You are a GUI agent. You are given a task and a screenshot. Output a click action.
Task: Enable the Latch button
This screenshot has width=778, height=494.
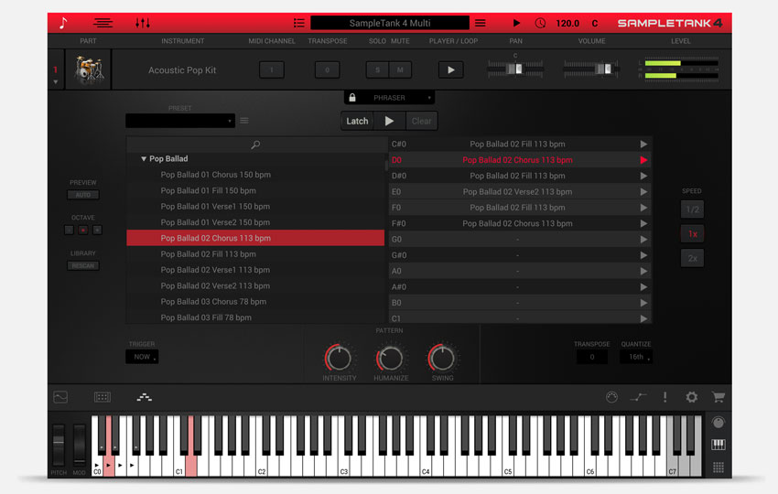point(357,121)
